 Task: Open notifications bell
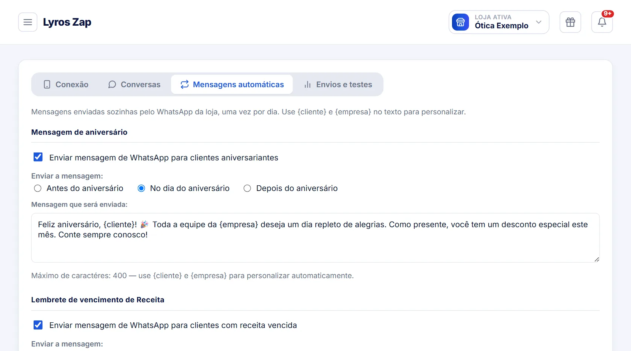(602, 22)
